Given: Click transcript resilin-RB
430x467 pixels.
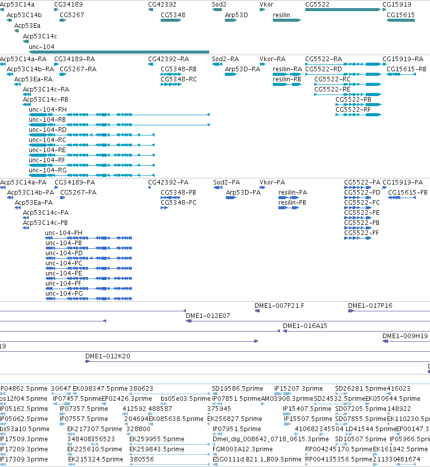Looking at the screenshot, I should click(x=287, y=84).
